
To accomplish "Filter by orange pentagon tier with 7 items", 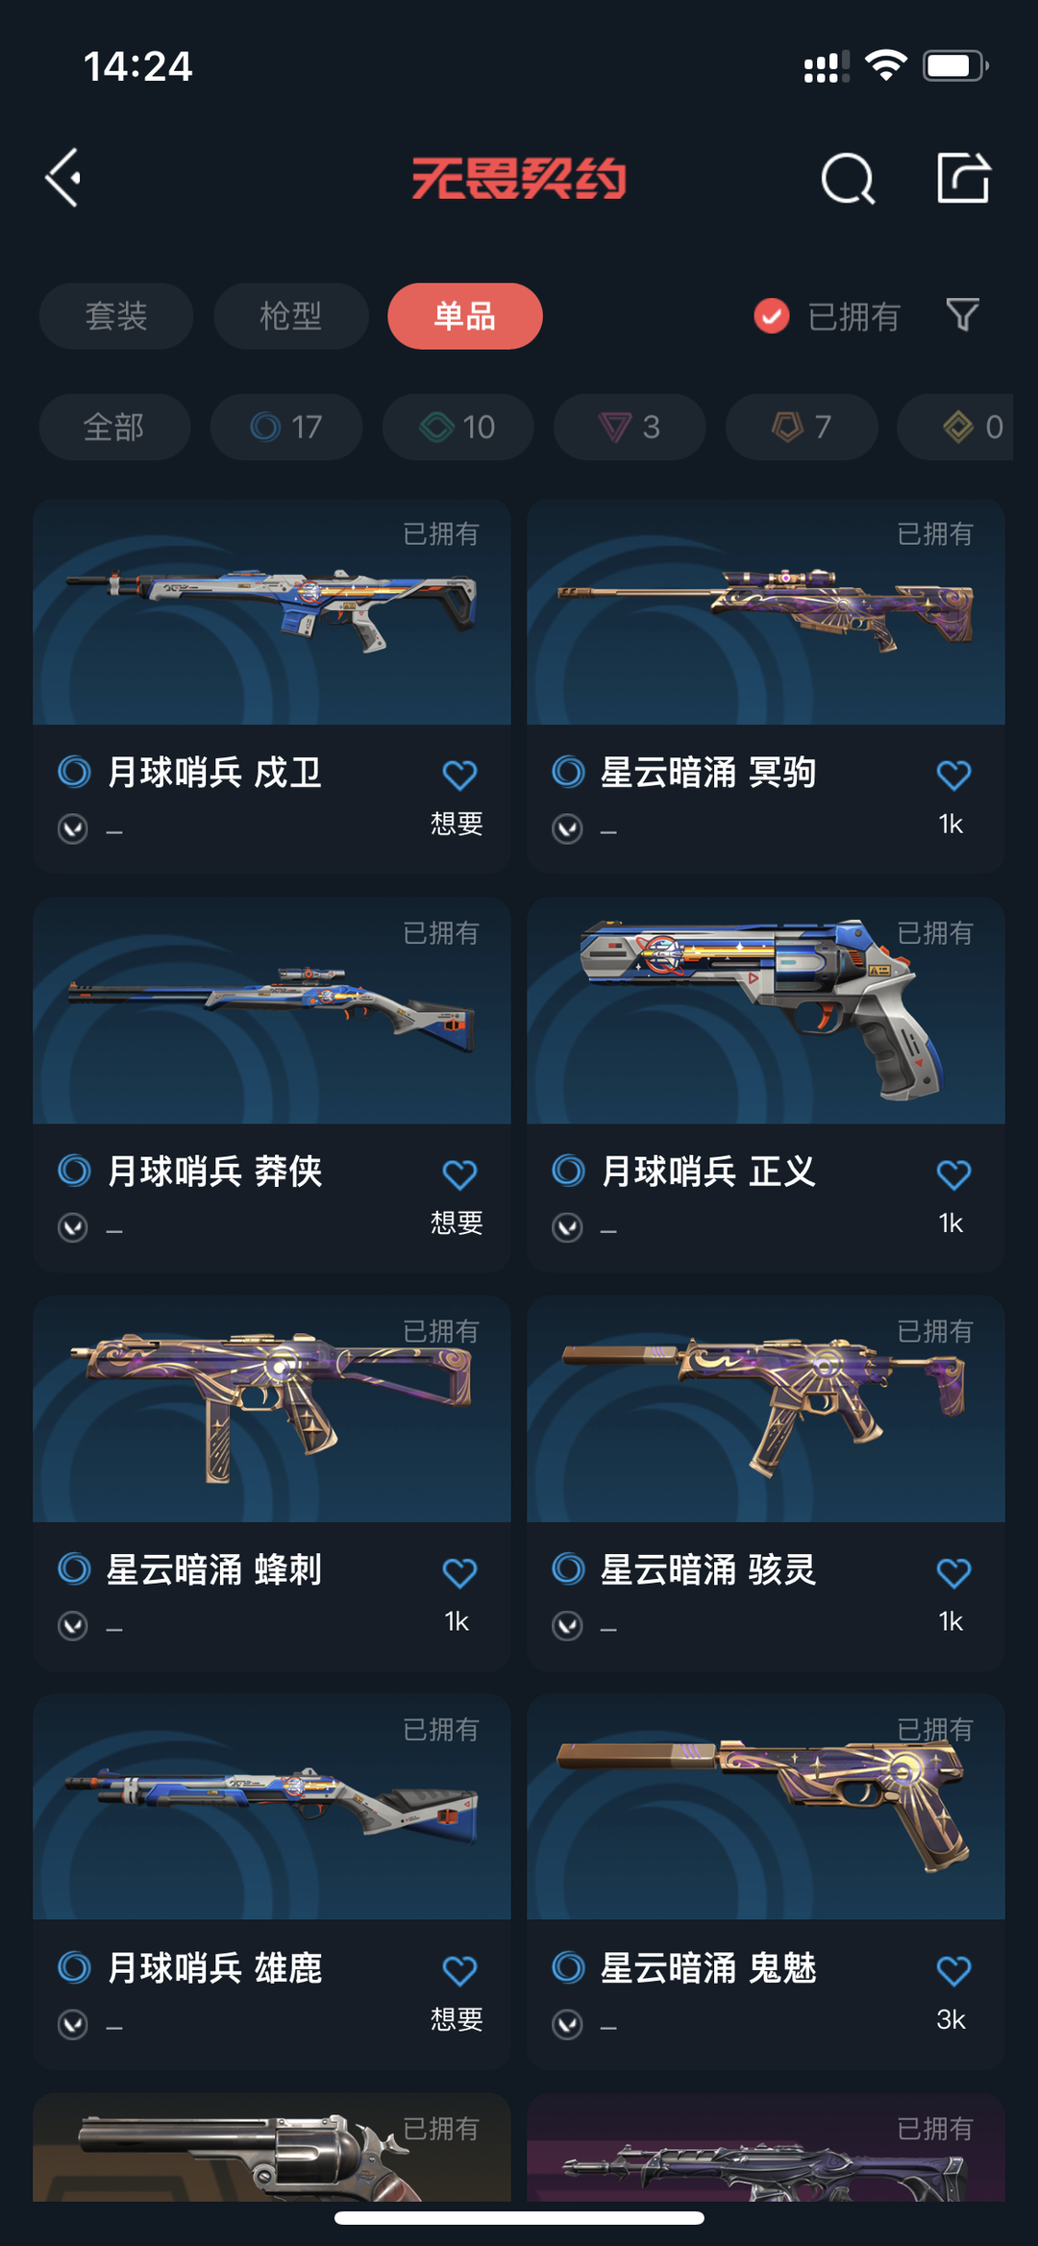I will point(802,427).
